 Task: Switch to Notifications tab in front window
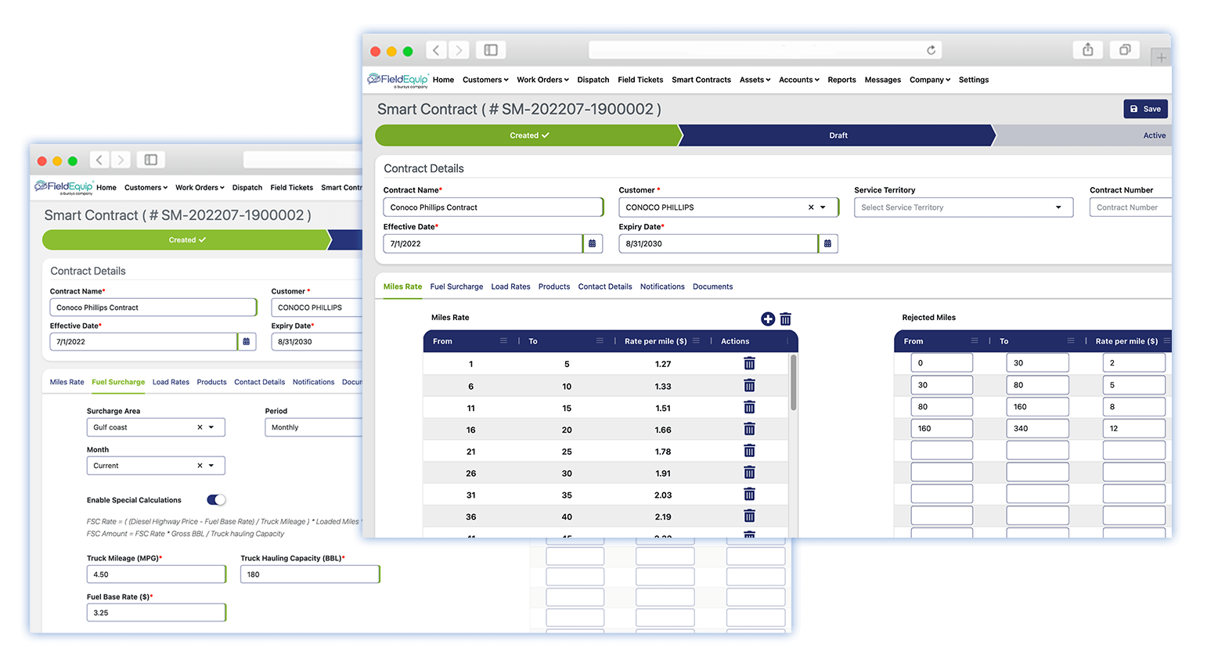tap(662, 286)
